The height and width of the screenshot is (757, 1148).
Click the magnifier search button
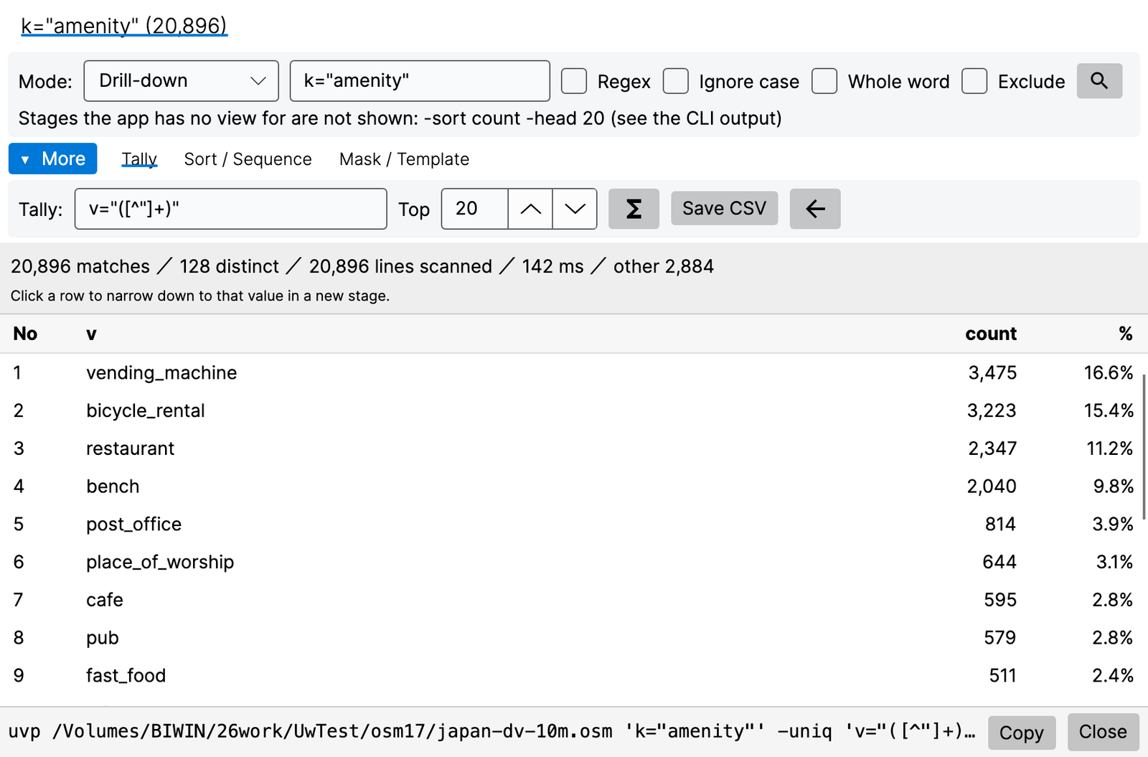pyautogui.click(x=1099, y=81)
